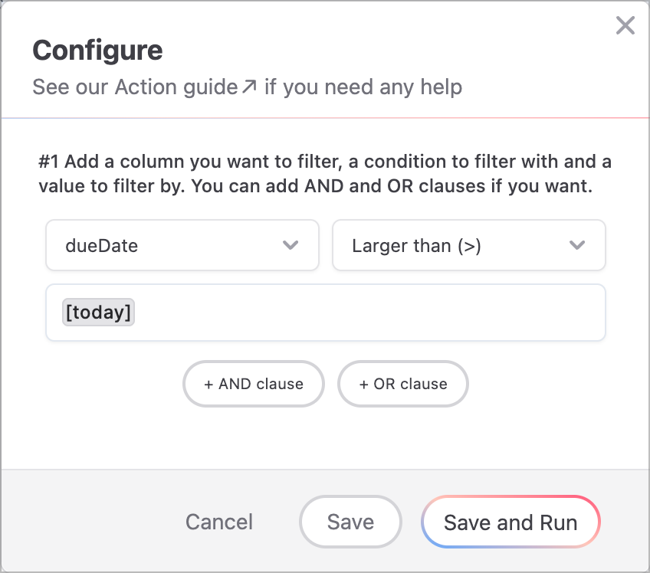Click the external-link arrow beside Action guide

point(249,87)
